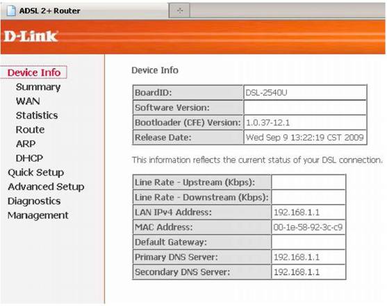The width and height of the screenshot is (387, 306).
Task: Open the DHCP leases page
Action: tap(29, 158)
